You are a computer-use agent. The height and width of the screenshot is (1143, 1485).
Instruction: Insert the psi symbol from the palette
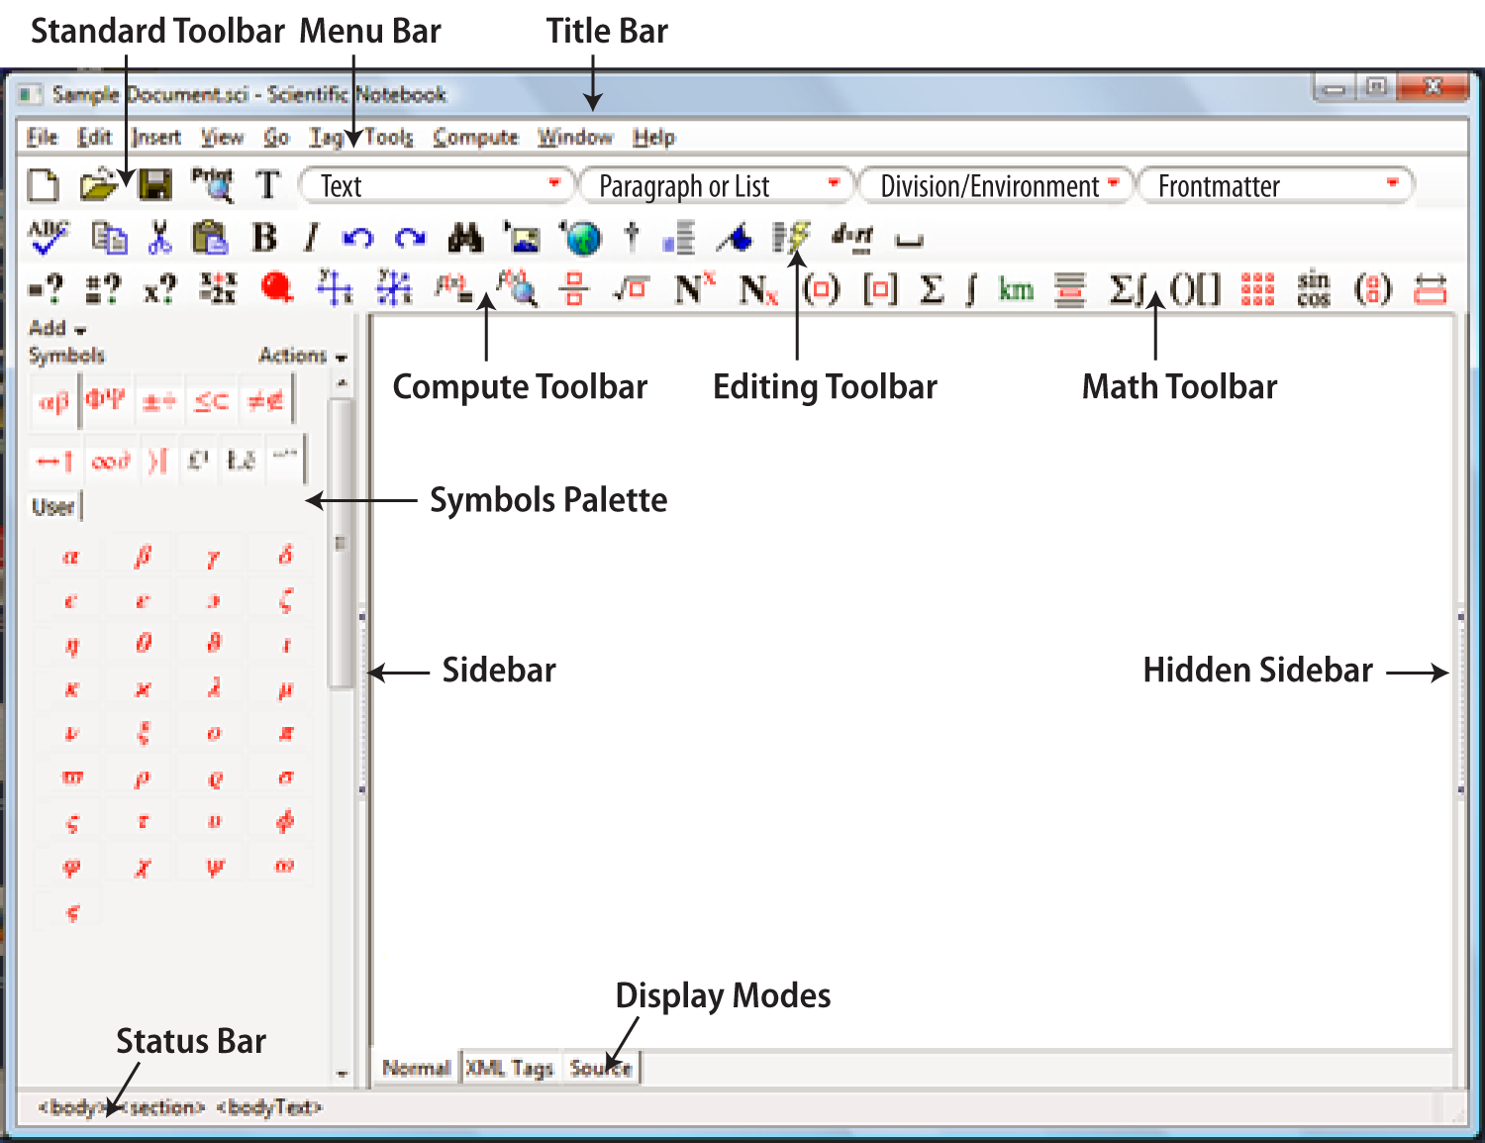[214, 867]
